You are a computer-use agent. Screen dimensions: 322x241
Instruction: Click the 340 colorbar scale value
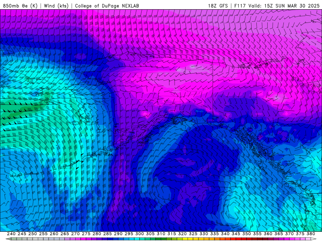225,234
